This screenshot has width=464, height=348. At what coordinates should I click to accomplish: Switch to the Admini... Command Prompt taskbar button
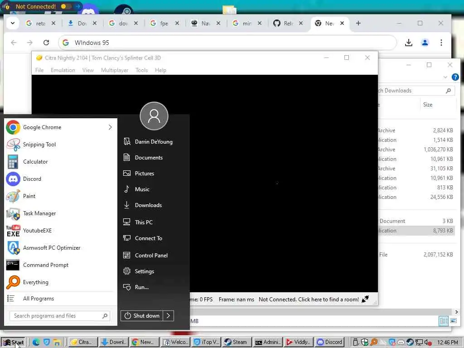268,342
